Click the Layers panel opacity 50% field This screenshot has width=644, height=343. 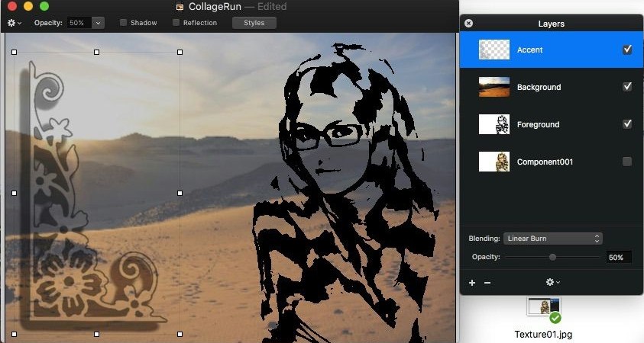point(619,257)
